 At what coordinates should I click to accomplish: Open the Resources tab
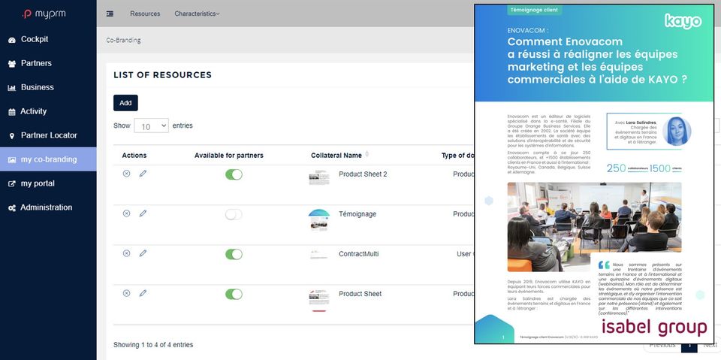click(145, 14)
